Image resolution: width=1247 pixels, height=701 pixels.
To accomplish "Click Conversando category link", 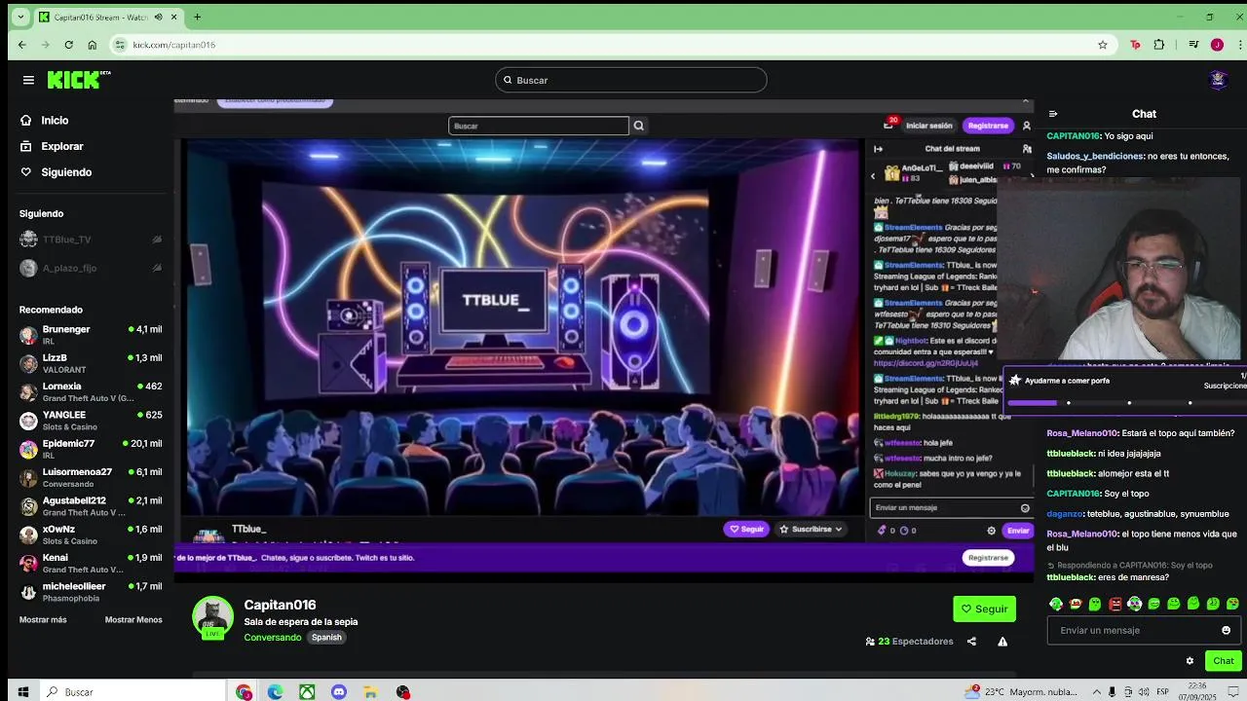I will point(273,638).
